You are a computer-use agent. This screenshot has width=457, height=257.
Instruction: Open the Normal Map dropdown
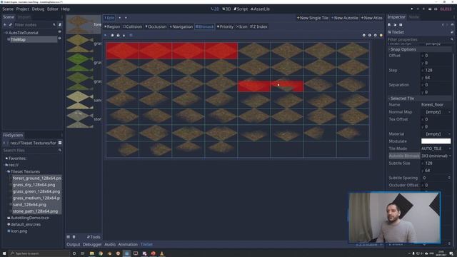pos(436,112)
